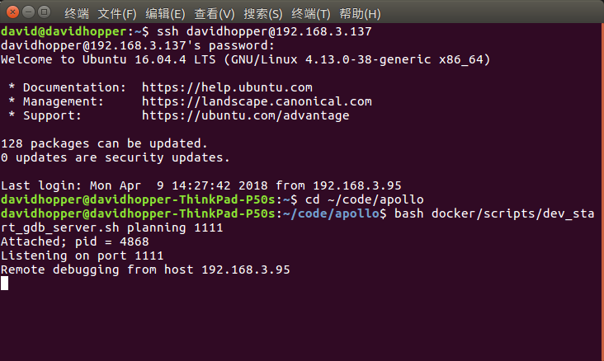Click the https://landscape.canonical.com link
Image resolution: width=604 pixels, height=361 pixels.
coord(257,101)
